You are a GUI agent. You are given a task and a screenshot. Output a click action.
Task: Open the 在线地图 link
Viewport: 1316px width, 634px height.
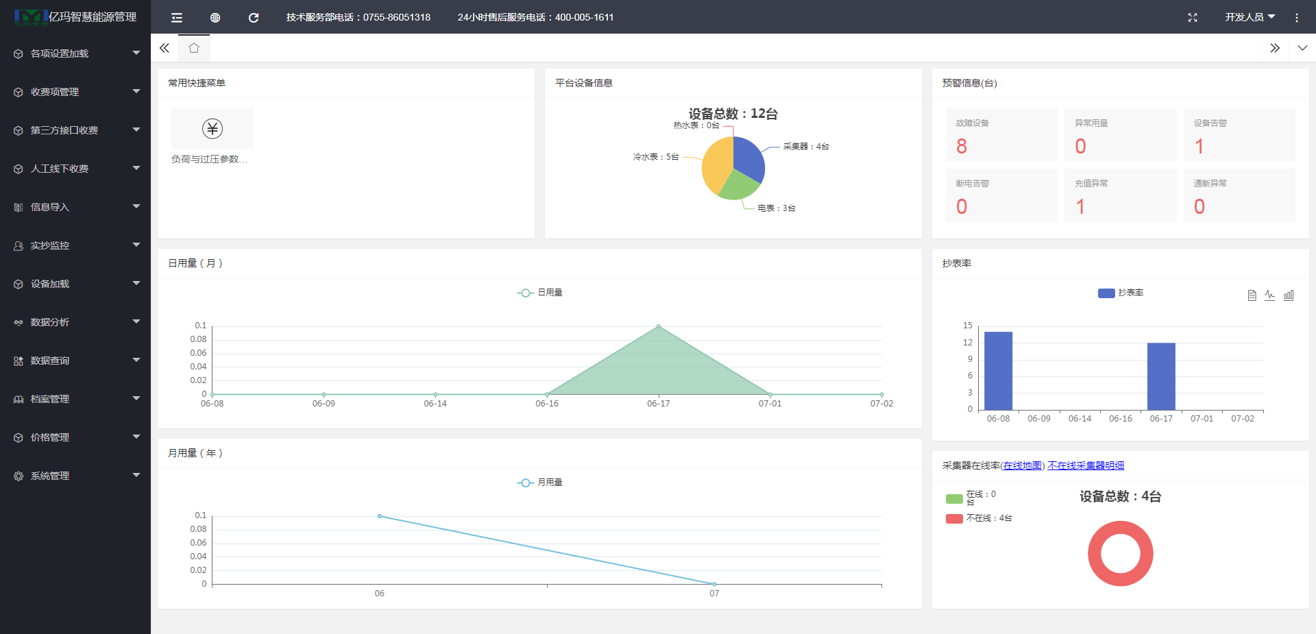coord(1022,466)
